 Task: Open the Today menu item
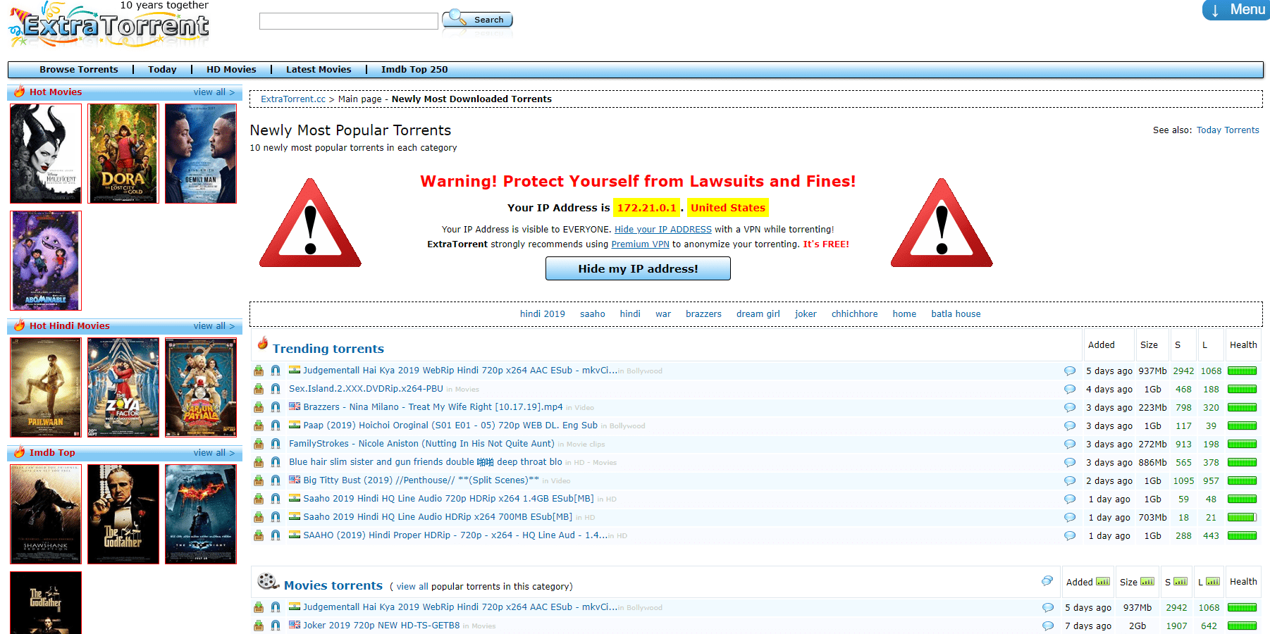coord(162,70)
